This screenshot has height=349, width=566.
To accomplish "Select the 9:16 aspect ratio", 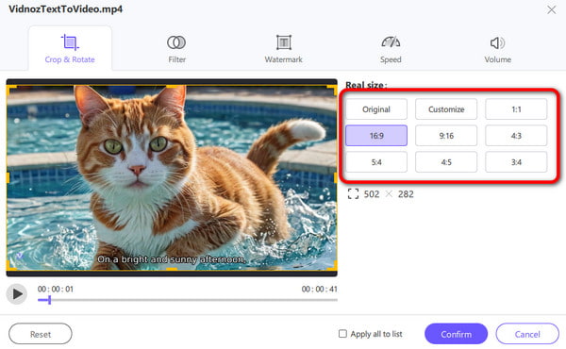I will point(446,136).
